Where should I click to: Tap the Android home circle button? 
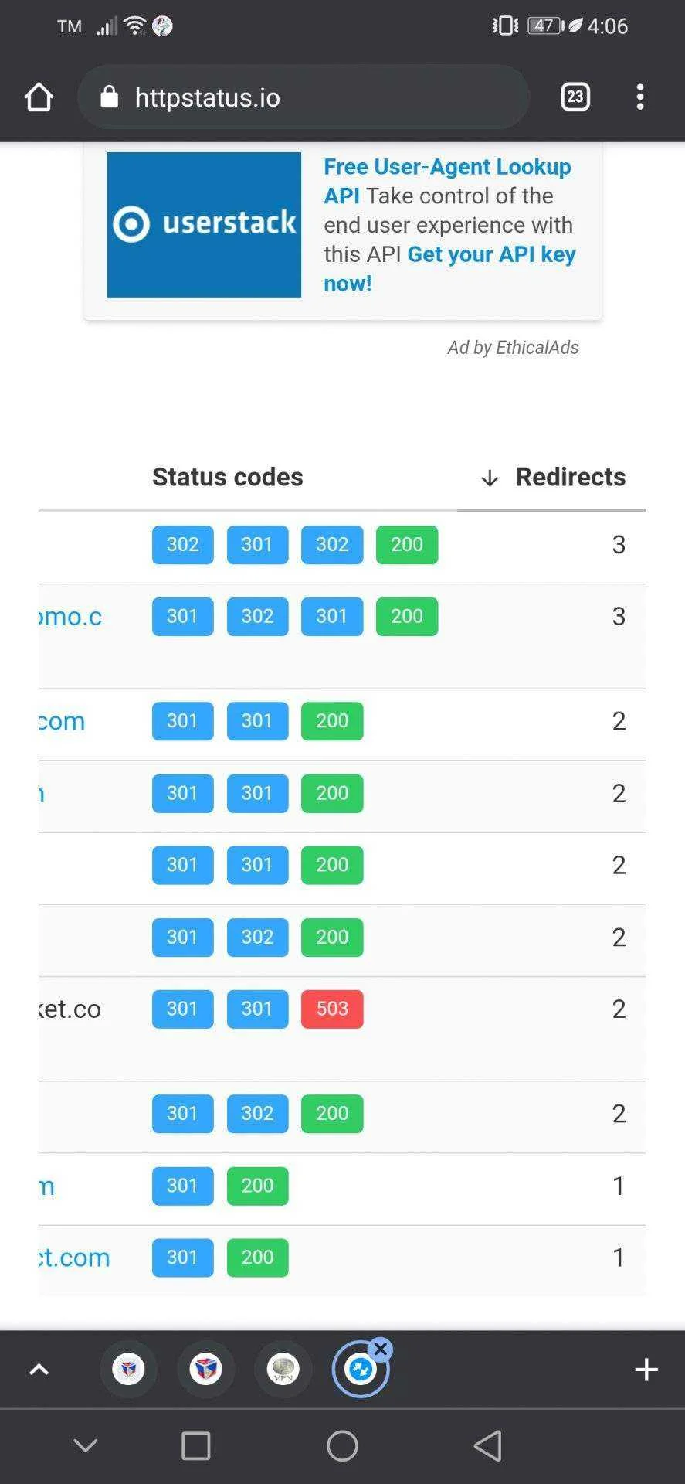[342, 1445]
